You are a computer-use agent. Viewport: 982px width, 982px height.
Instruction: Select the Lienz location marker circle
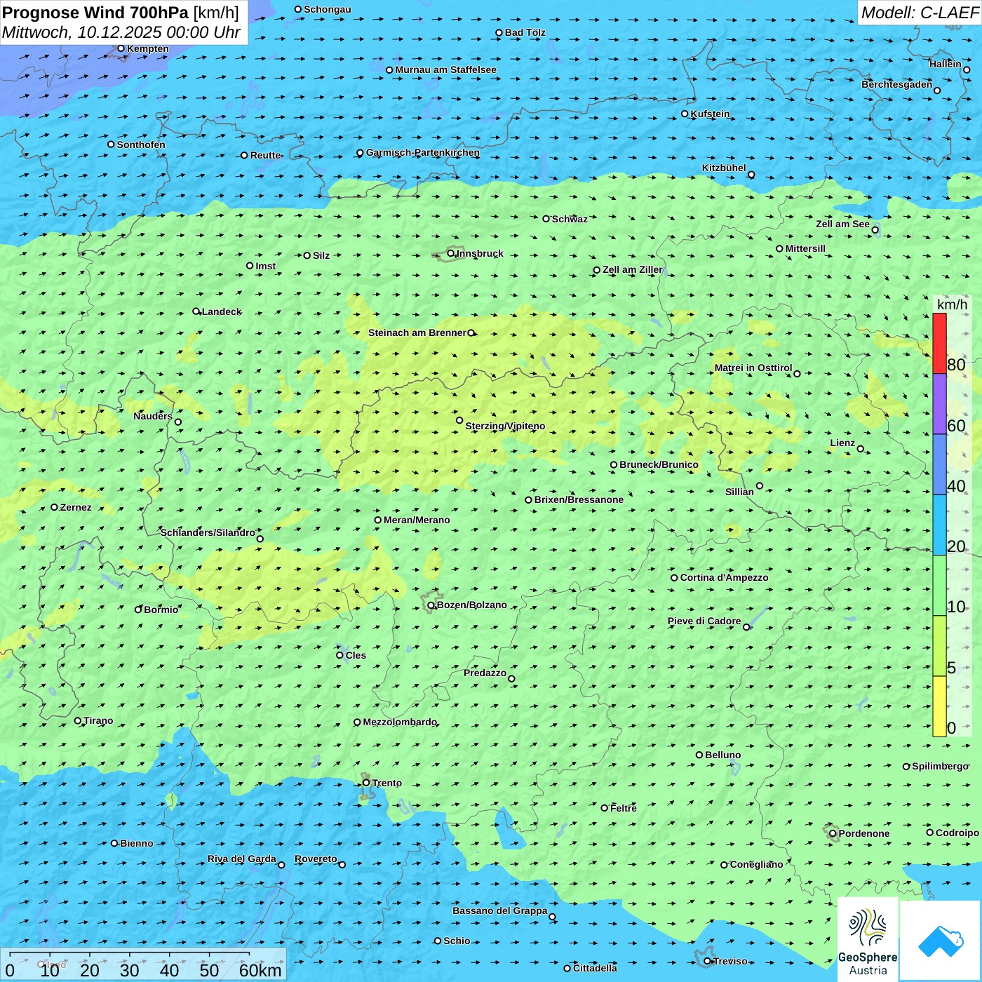click(x=861, y=449)
